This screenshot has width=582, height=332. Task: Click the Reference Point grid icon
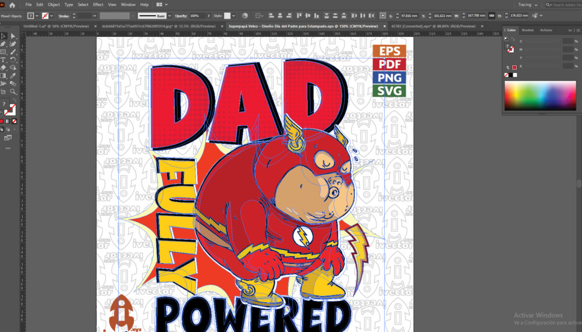pyautogui.click(x=383, y=16)
